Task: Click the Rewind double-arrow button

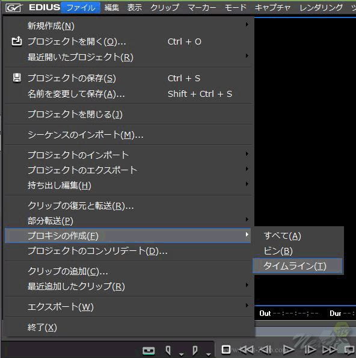Action: 246,350
